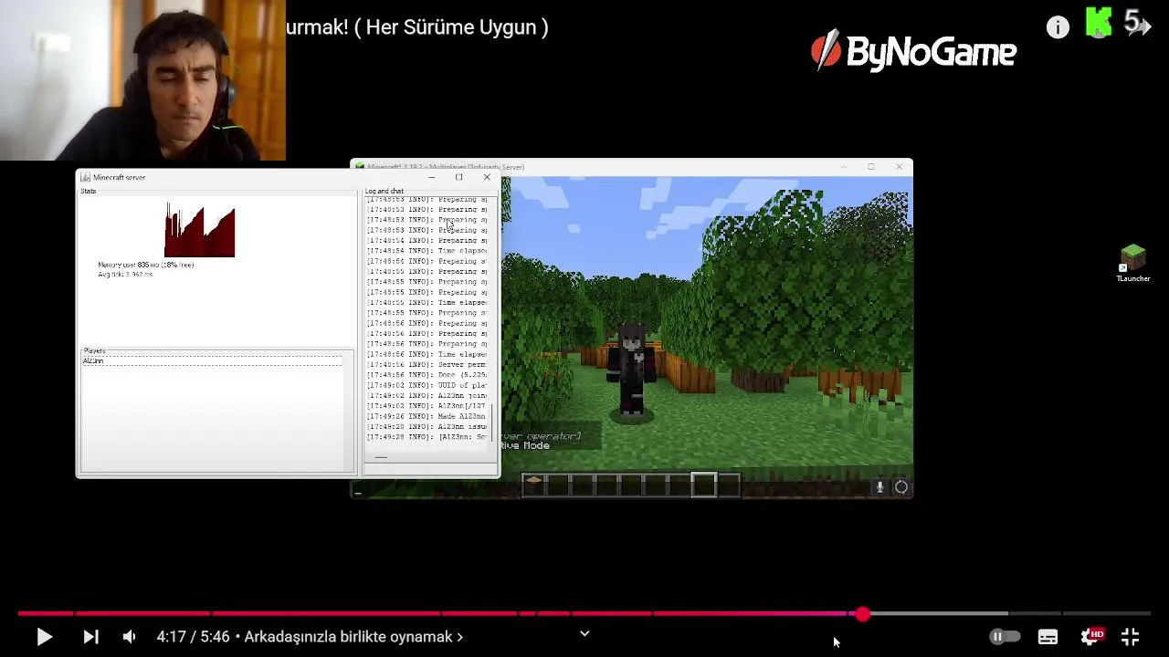The width and height of the screenshot is (1169, 657).
Task: Click the 4:17 / 5:46 time display
Action: click(x=193, y=637)
